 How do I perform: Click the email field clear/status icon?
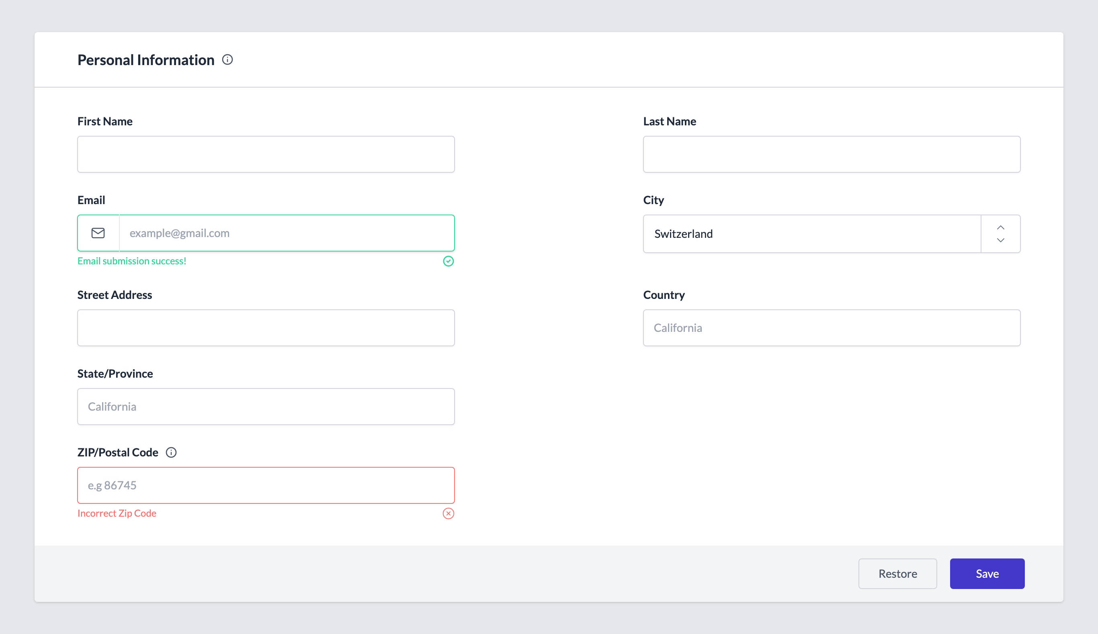448,261
